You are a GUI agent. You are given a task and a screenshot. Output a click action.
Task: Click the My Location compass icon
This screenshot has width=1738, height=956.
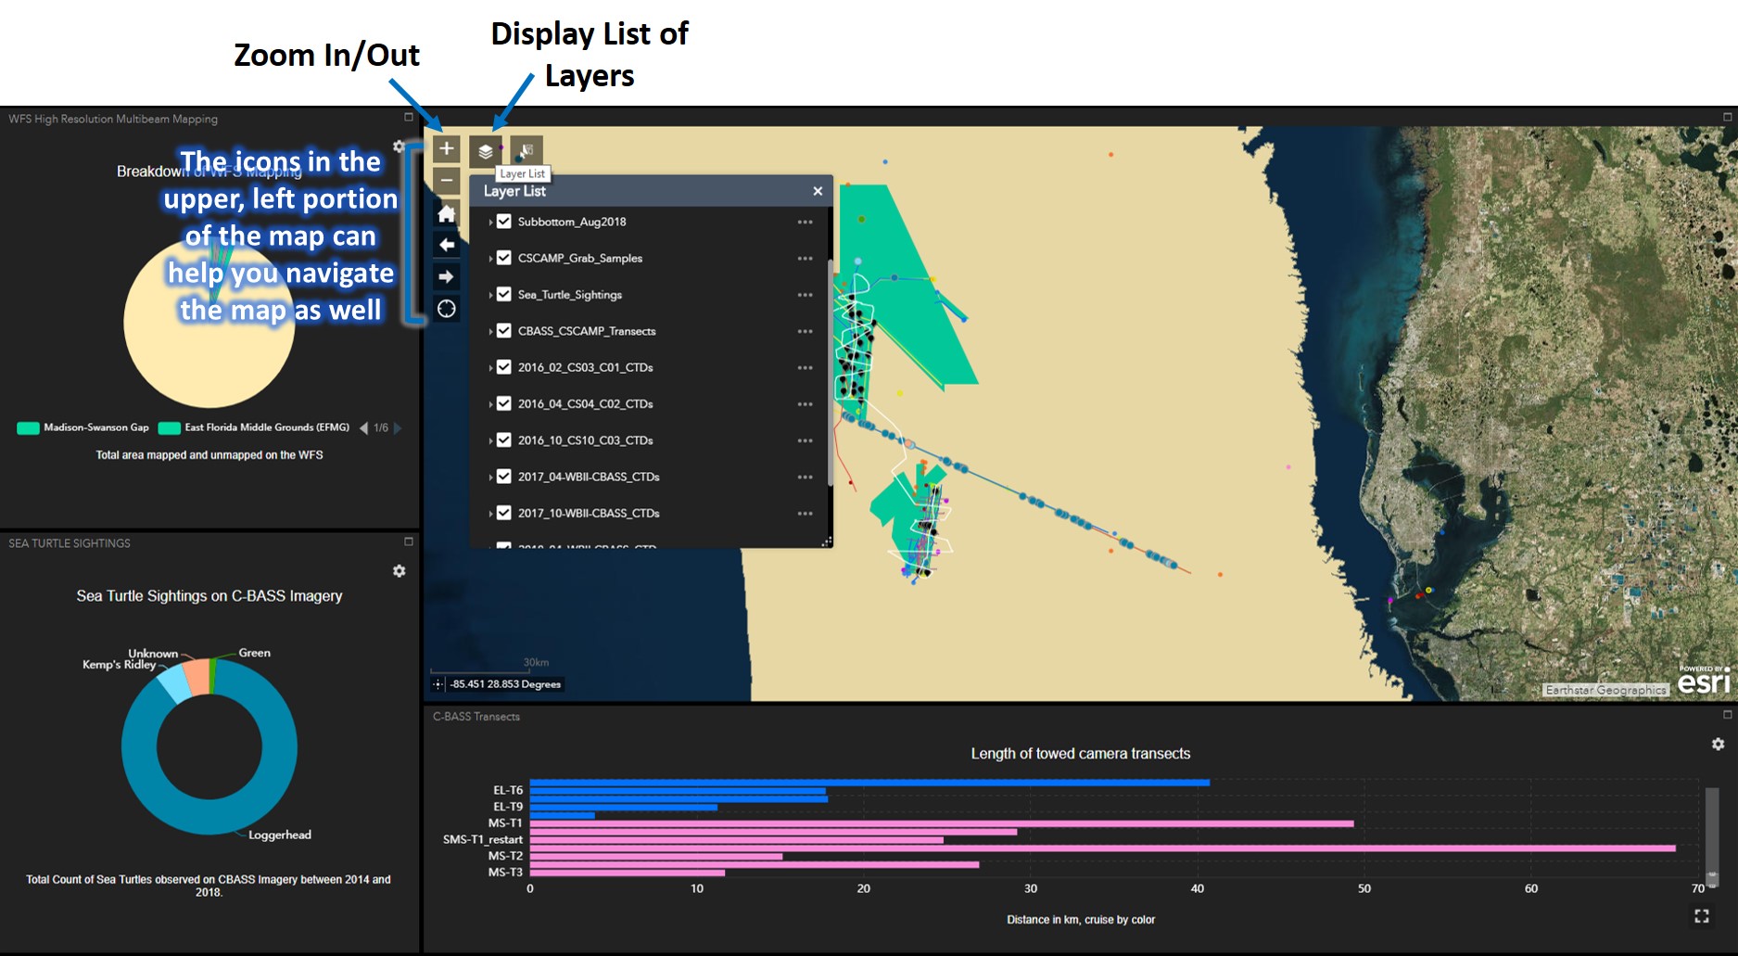click(x=446, y=309)
